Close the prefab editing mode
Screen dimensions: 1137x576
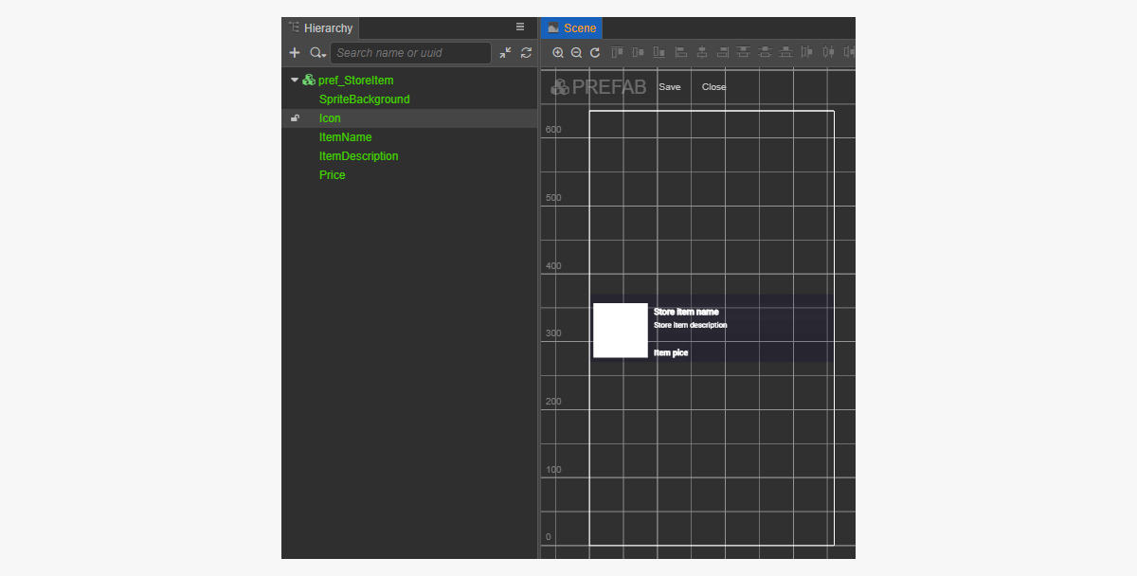coord(713,87)
